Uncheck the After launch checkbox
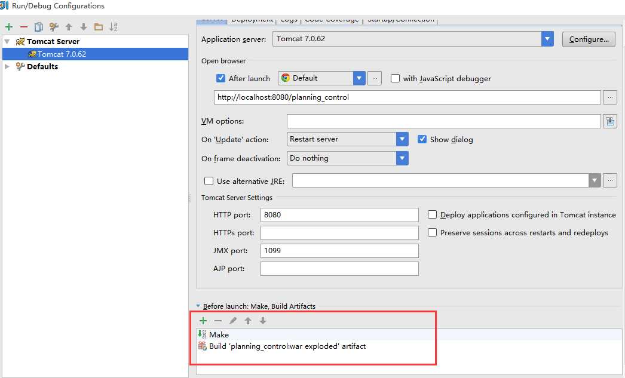Viewport: 625px width, 378px height. pos(220,78)
